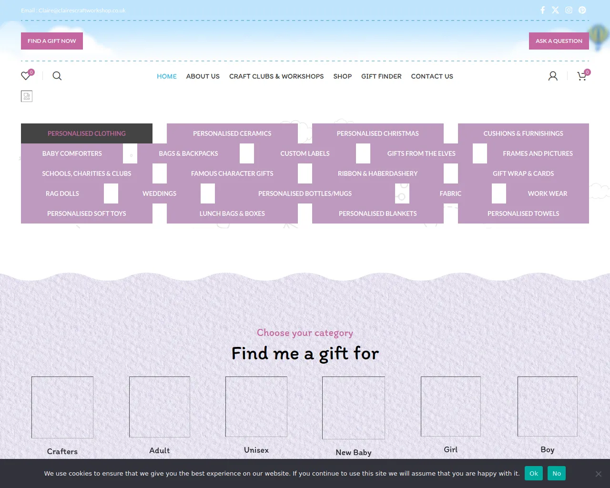Viewport: 610px width, 488px height.
Task: Open the Contact Us menu item
Action: [x=432, y=76]
